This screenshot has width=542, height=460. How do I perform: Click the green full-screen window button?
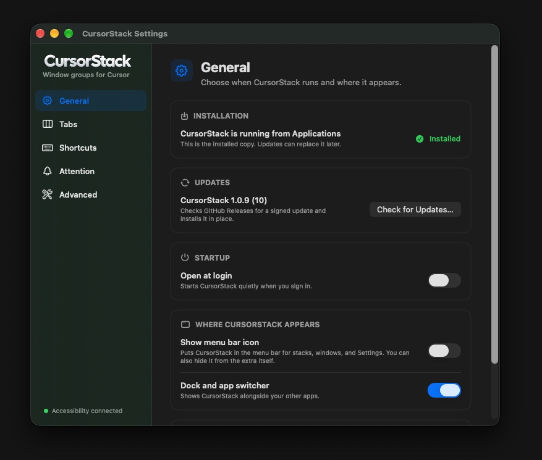tap(69, 33)
